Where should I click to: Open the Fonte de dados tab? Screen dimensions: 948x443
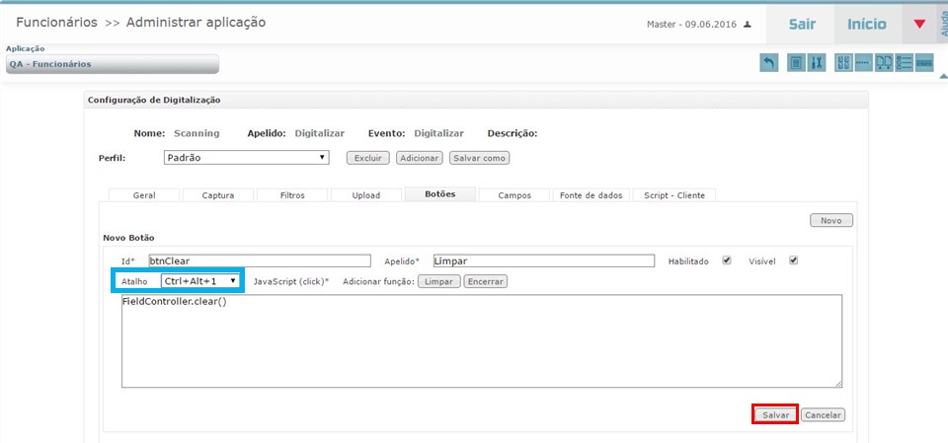point(592,195)
